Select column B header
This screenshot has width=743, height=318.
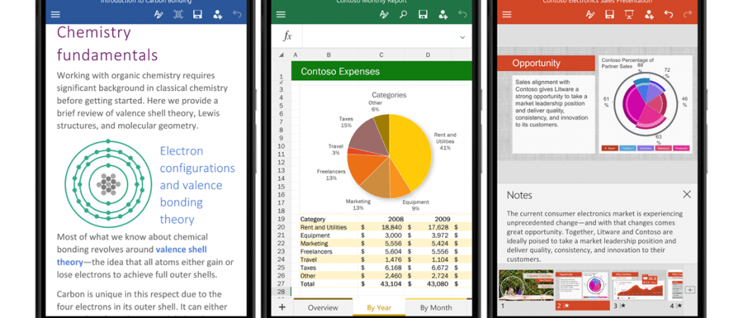pyautogui.click(x=329, y=55)
